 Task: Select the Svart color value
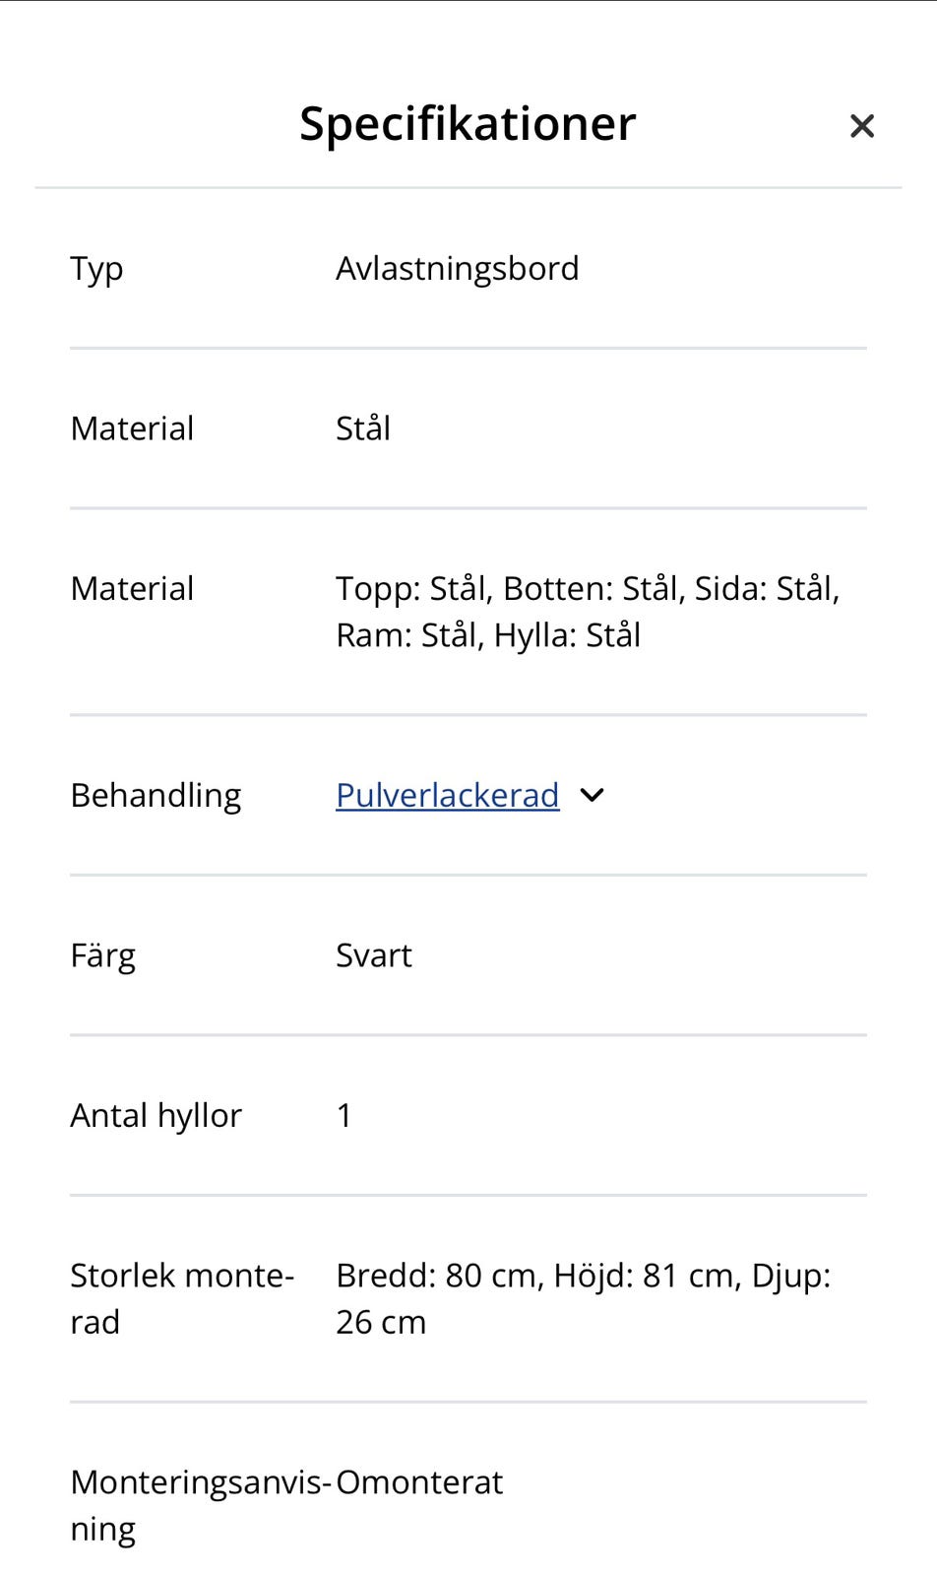374,955
